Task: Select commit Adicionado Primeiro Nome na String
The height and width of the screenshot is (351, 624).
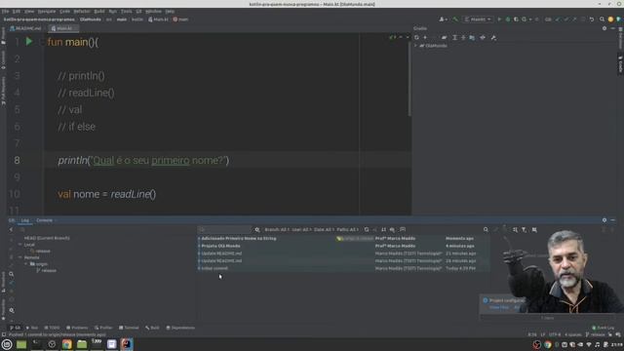Action: 238,238
